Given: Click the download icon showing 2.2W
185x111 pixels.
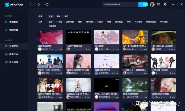Looking at the screenshot, I should tap(113, 73).
